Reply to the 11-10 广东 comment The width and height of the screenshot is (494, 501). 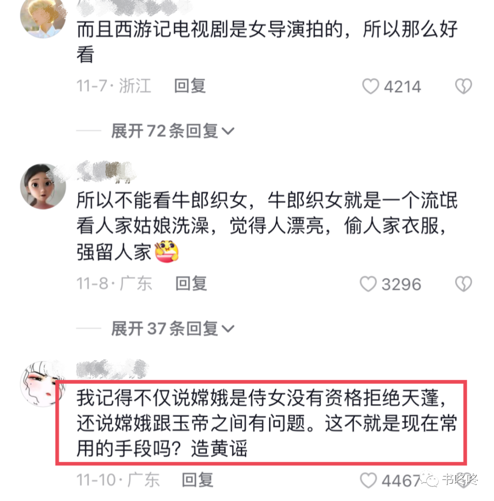coord(198,480)
